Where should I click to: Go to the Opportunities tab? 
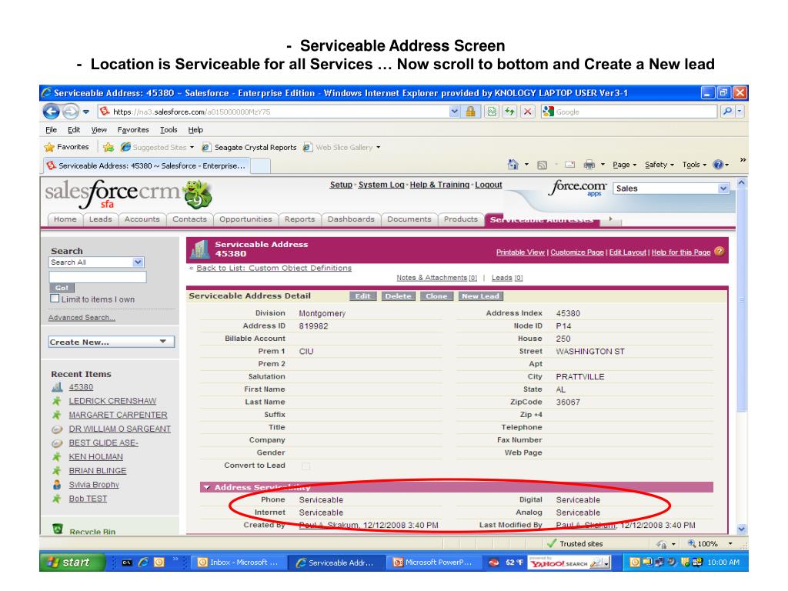(245, 219)
